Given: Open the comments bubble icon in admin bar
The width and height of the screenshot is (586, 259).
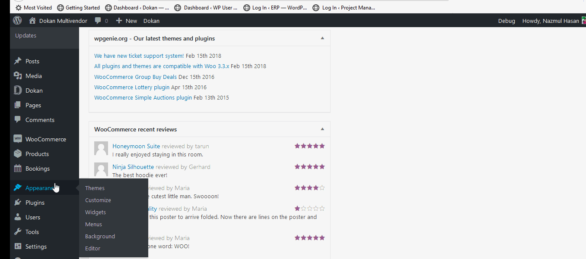Looking at the screenshot, I should point(98,21).
